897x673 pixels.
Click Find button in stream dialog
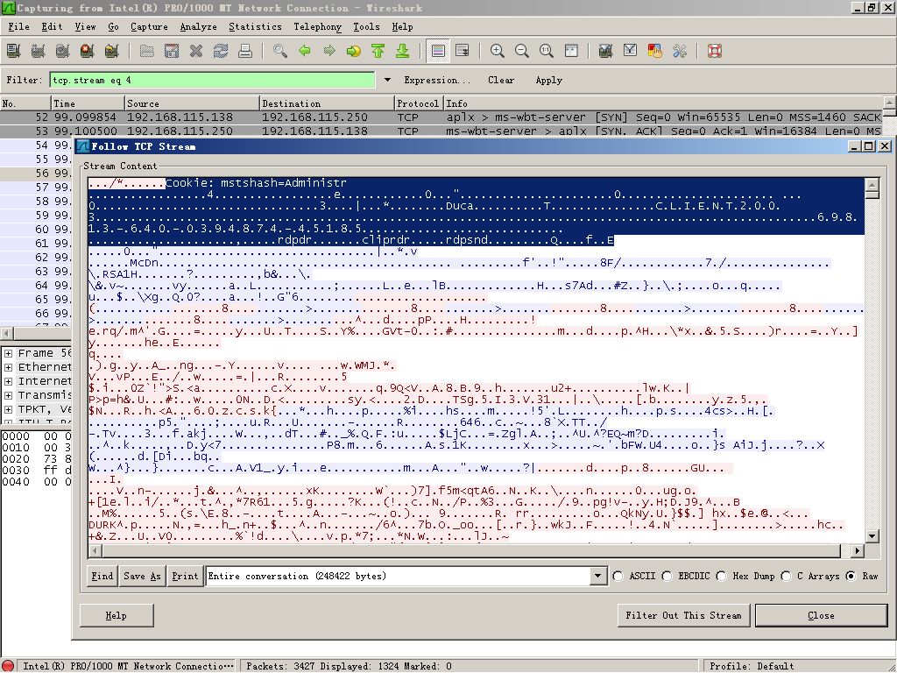102,576
